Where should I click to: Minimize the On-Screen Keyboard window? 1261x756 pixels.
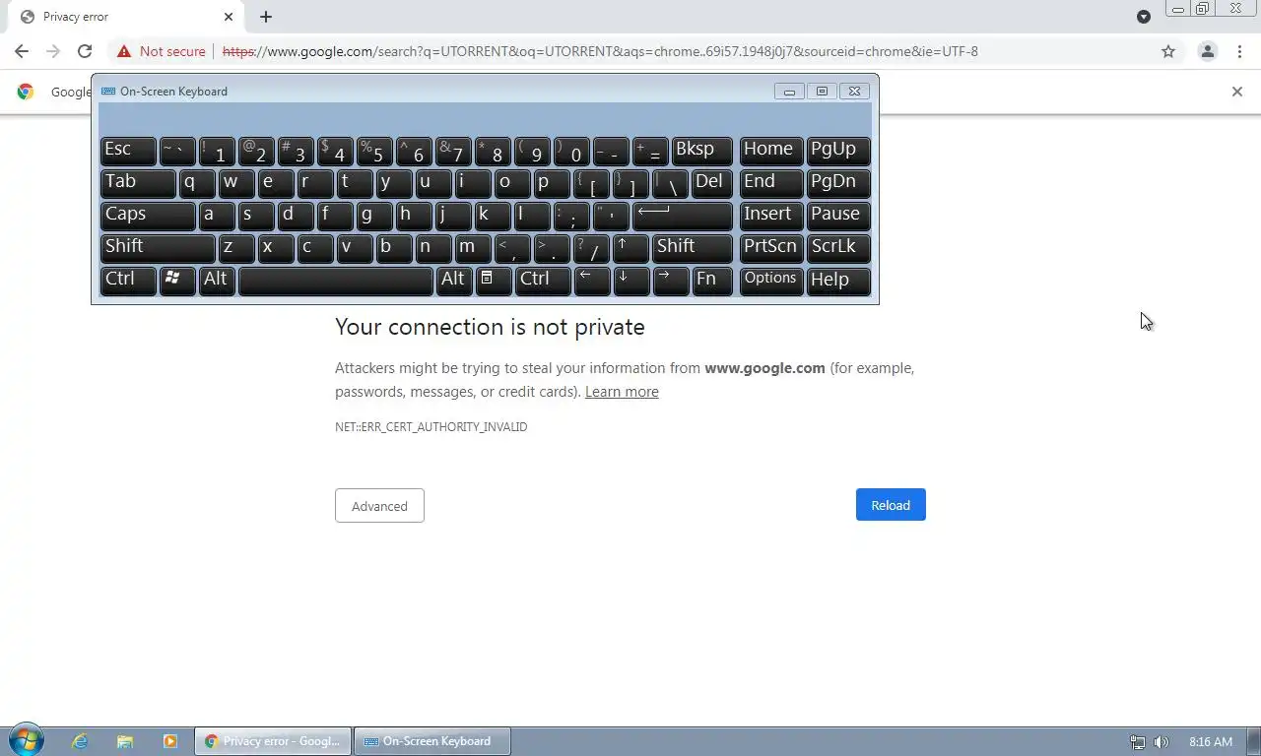[789, 92]
